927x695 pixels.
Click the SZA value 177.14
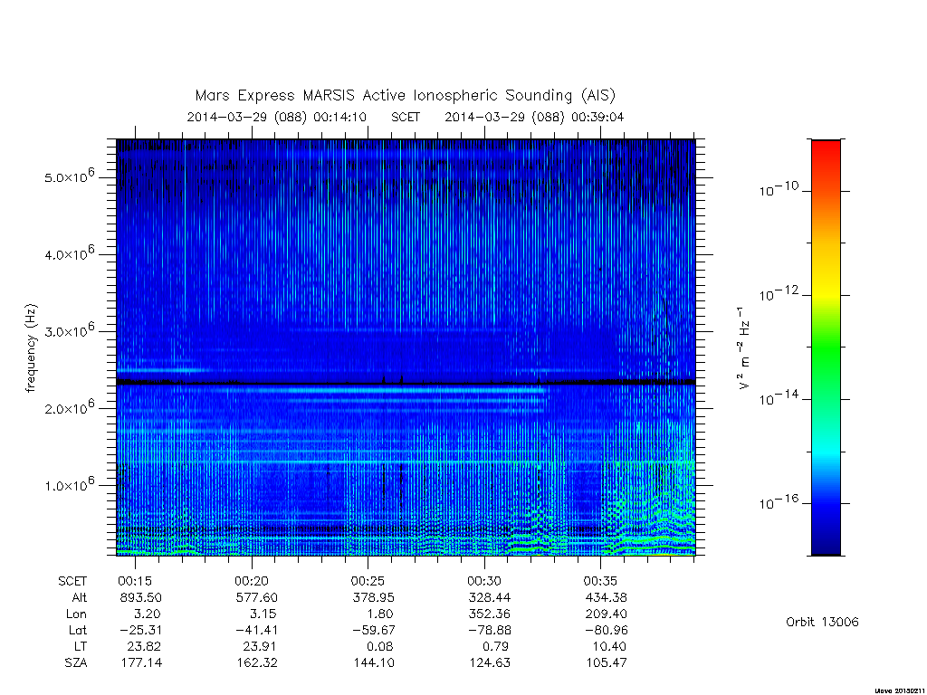tap(142, 662)
